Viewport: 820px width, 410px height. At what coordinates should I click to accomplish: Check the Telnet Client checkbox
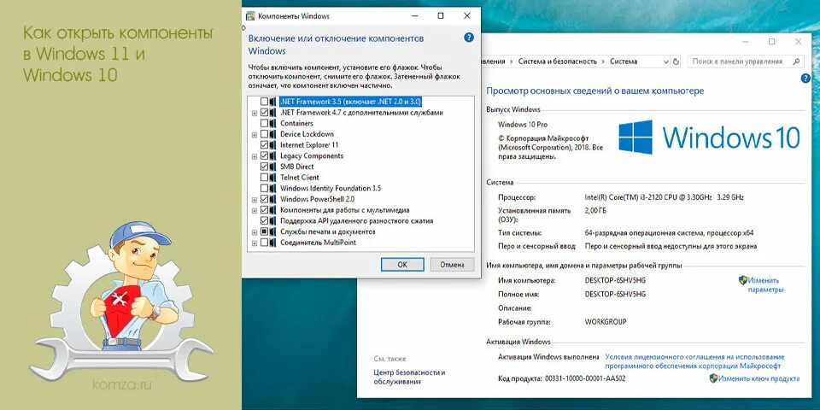pyautogui.click(x=264, y=178)
